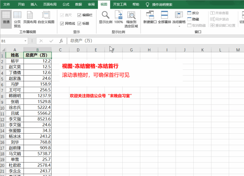Click the confirm checkmark in formula bar
The image size is (244, 176).
(x=51, y=41)
